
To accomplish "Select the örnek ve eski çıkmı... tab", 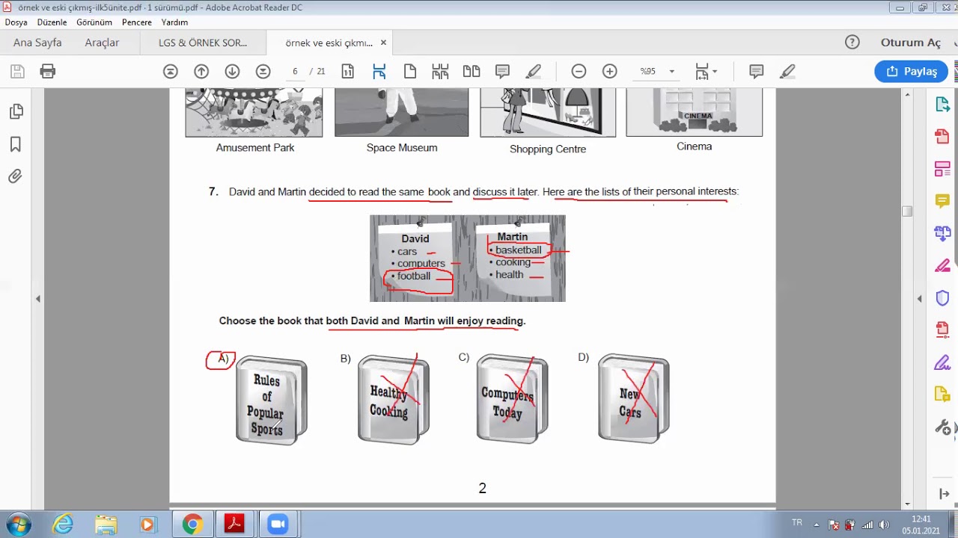I will point(329,43).
